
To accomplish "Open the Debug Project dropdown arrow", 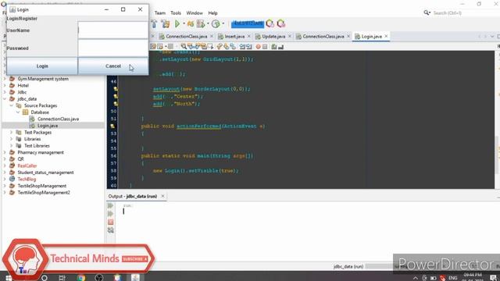I will [x=208, y=23].
